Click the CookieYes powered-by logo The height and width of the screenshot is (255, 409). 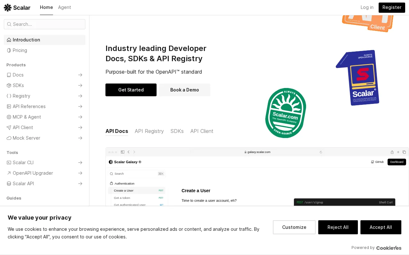[x=389, y=248]
